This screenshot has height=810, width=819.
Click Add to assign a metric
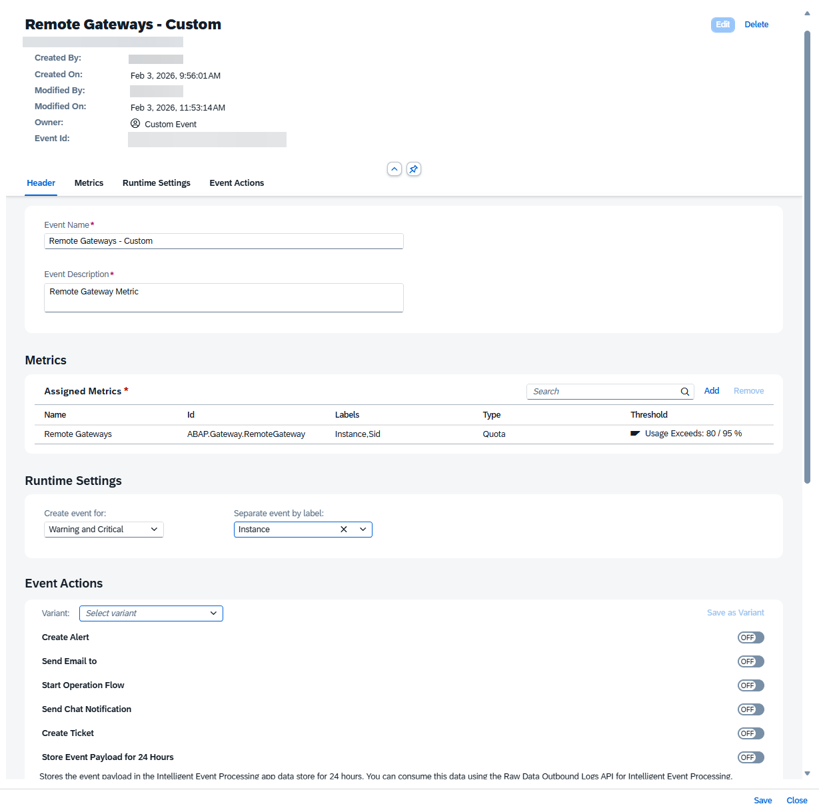(712, 391)
